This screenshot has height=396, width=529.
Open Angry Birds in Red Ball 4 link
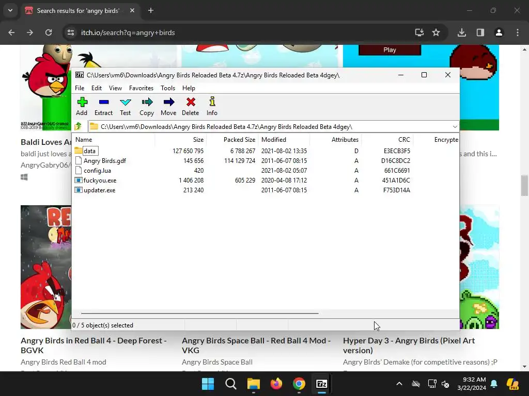[x=94, y=345]
